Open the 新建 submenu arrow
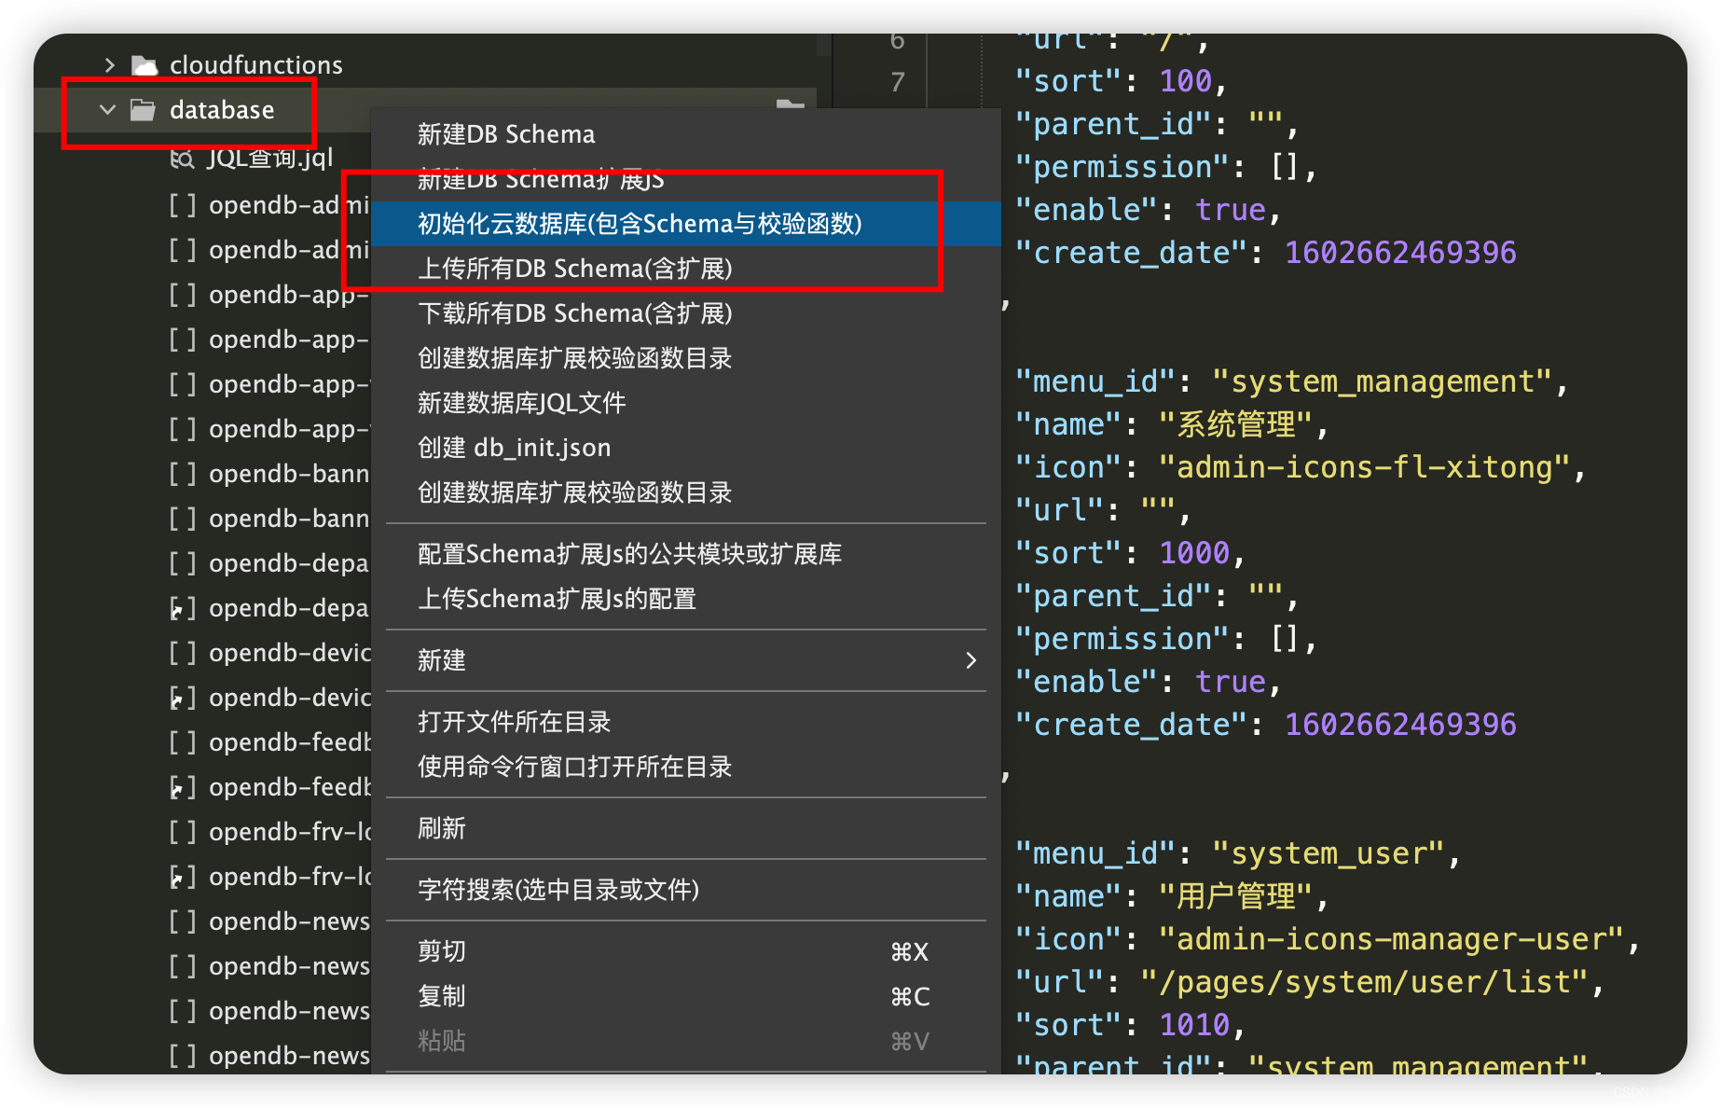The height and width of the screenshot is (1108, 1721). (x=971, y=660)
